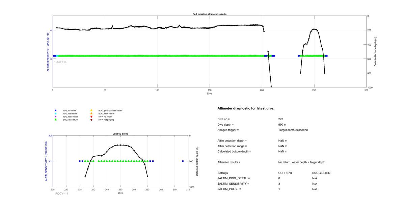Click the x-axis tick label '300' in the full mission plot
Screen dimensions: 405x210
367,90
